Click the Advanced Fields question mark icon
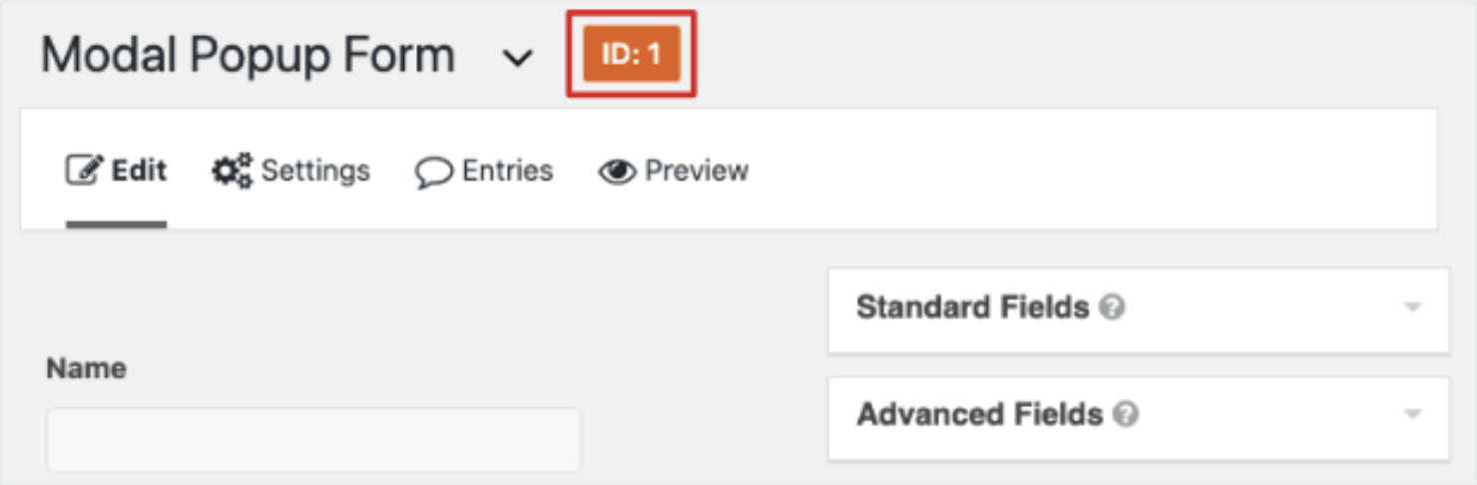Viewport: 1477px width, 485px height. click(x=1126, y=414)
